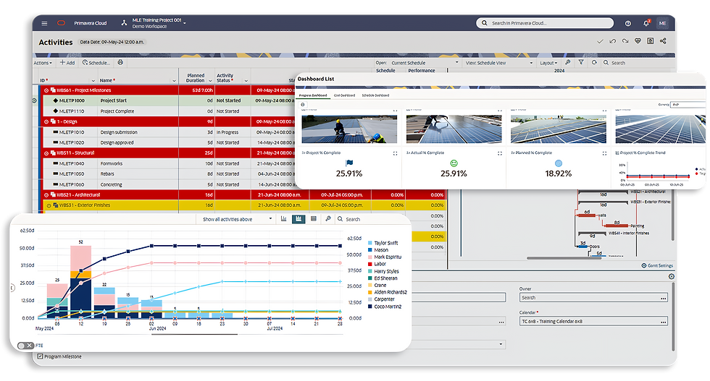Screen dimensions: 710x381
Task: Click the schedule health heart icon
Action: [638, 41]
